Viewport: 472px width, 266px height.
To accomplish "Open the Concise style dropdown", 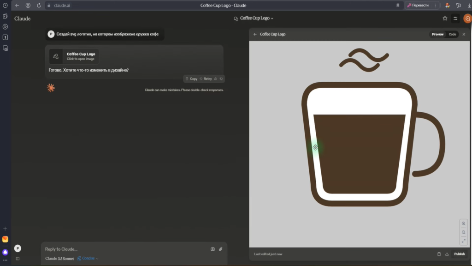I will [x=88, y=259].
